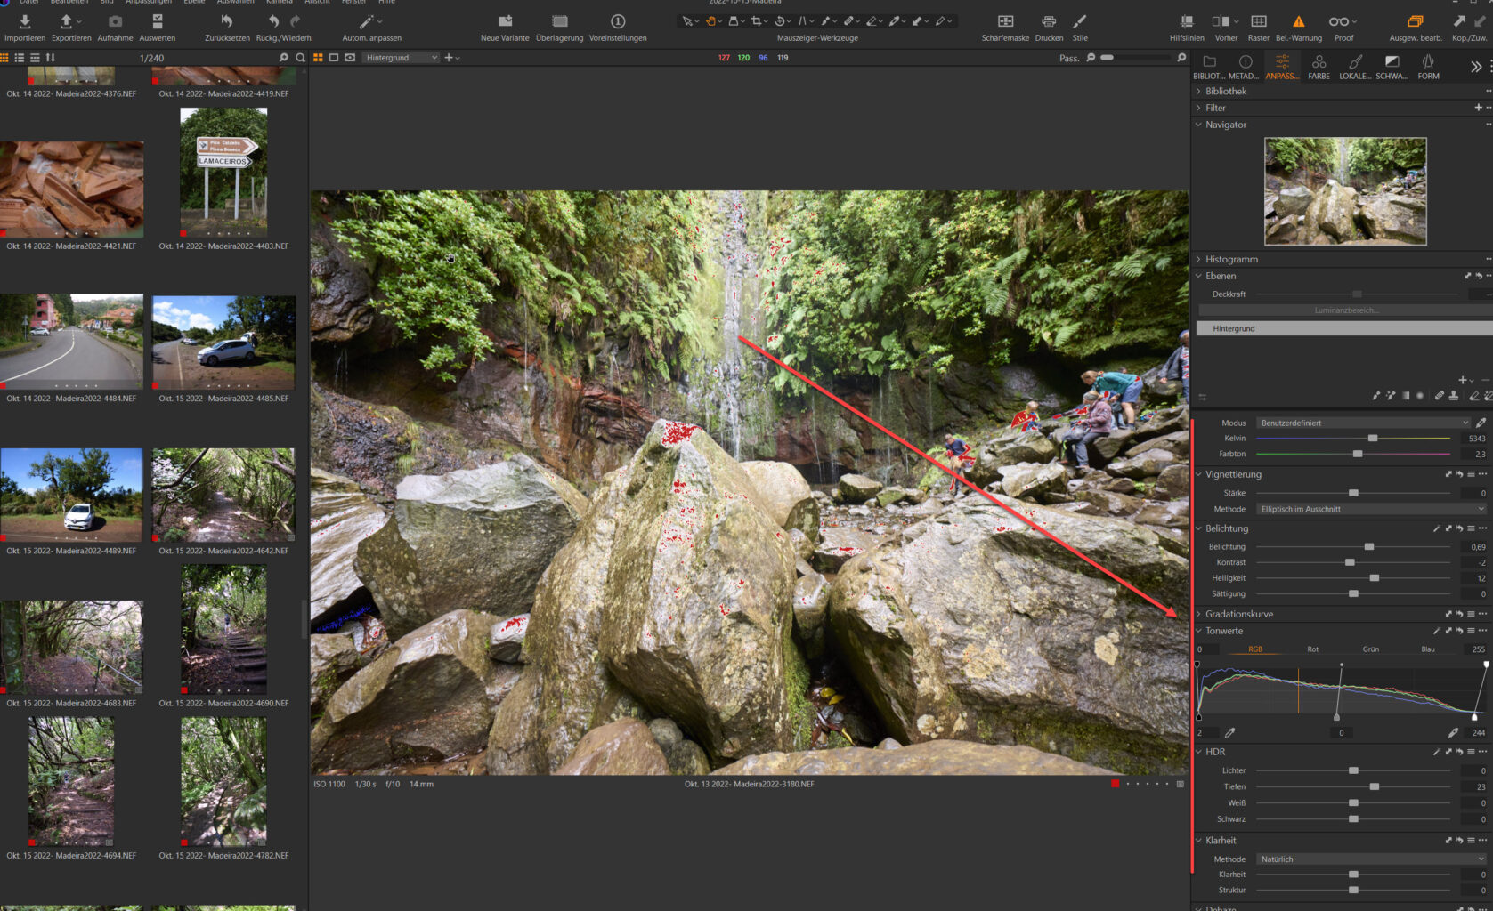Click the Auswerten toolbar icon

coord(157,21)
